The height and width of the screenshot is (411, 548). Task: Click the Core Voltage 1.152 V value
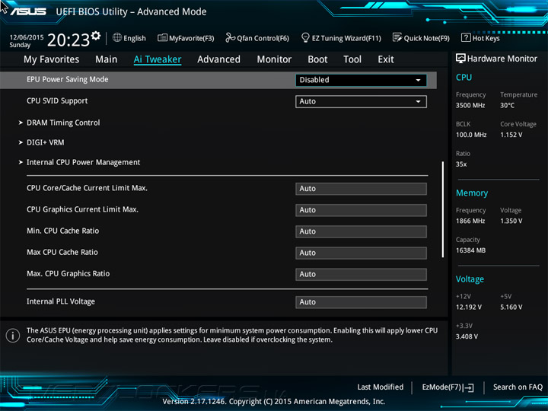pos(511,135)
